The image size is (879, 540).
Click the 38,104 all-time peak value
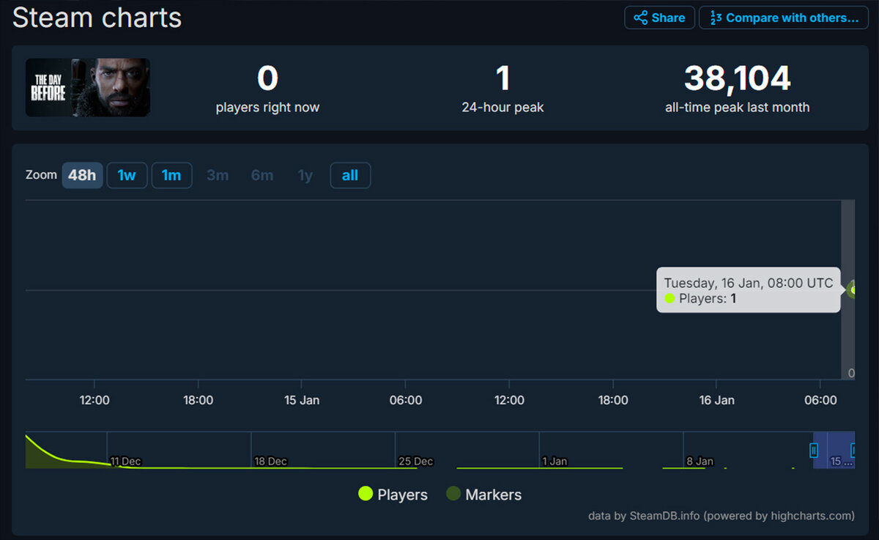[737, 78]
